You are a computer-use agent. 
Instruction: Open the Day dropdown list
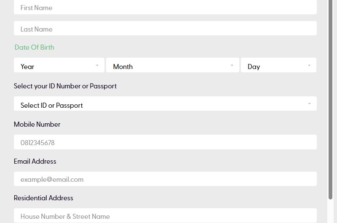coord(278,65)
